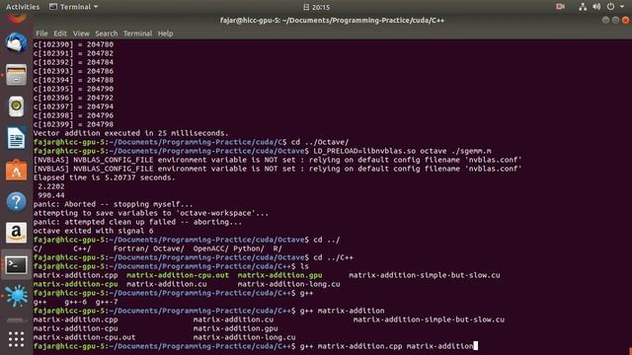
Task: Click 'panic: Aborted -- stopping myself...' line
Action: coord(113,204)
